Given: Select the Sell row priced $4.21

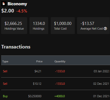Looking at the screenshot, I should point(55,71).
